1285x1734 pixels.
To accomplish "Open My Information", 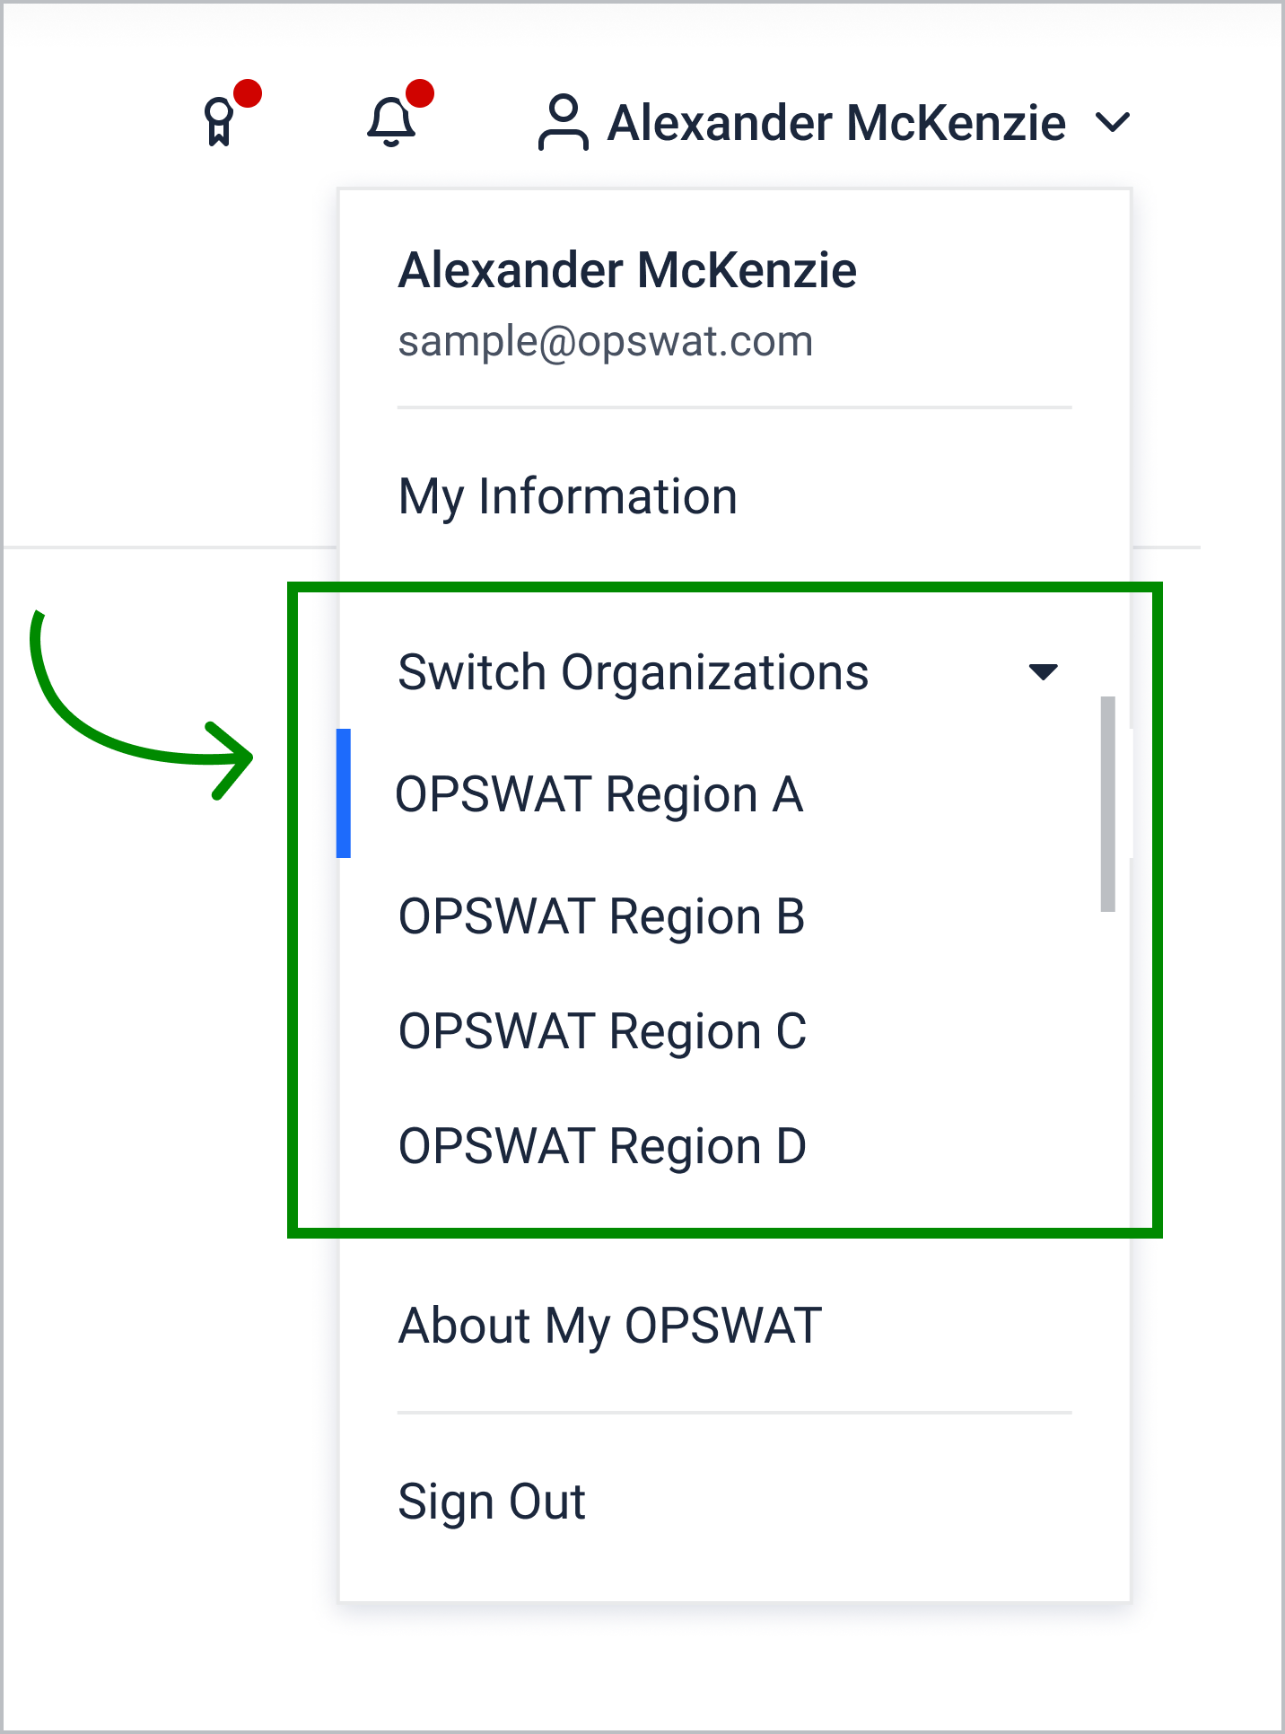I will pos(567,496).
